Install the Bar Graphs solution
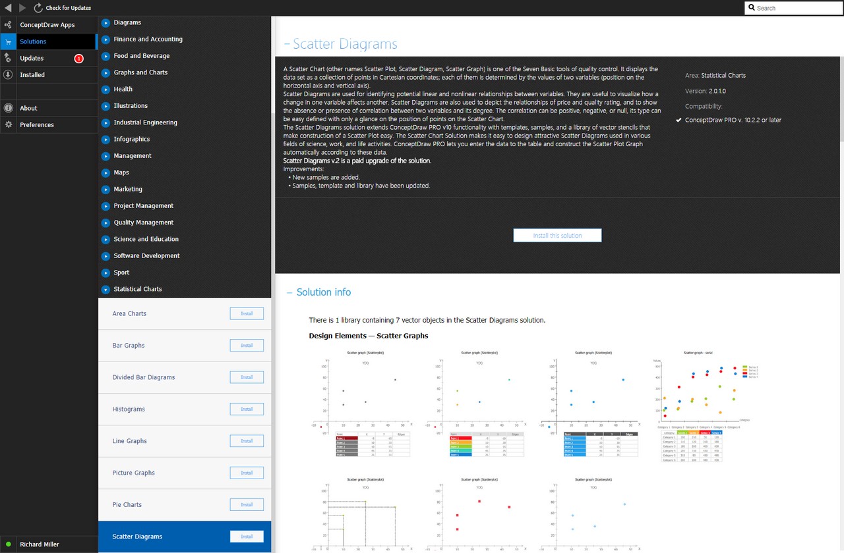The width and height of the screenshot is (844, 553). tap(247, 346)
